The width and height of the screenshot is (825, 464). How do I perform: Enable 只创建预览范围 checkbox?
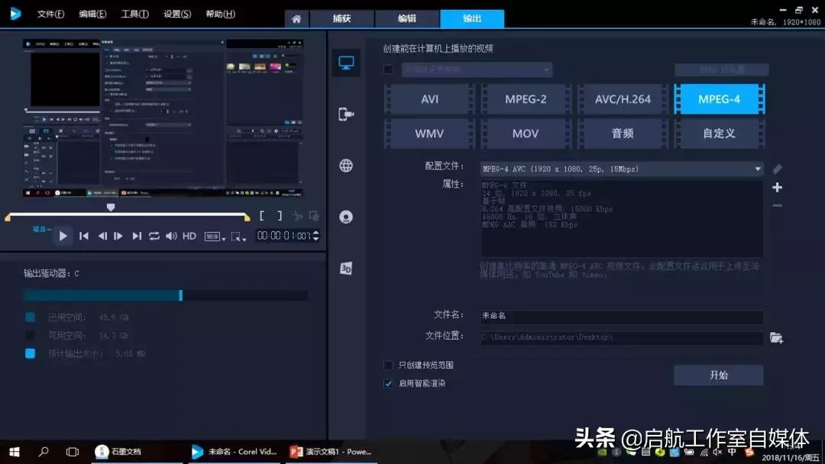coord(388,365)
